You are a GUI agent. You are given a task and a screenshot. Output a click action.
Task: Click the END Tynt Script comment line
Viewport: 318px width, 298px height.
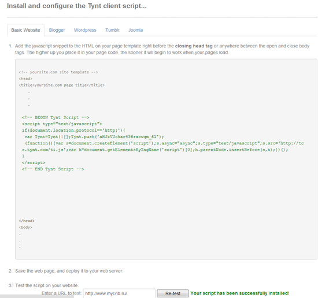[x=53, y=169]
